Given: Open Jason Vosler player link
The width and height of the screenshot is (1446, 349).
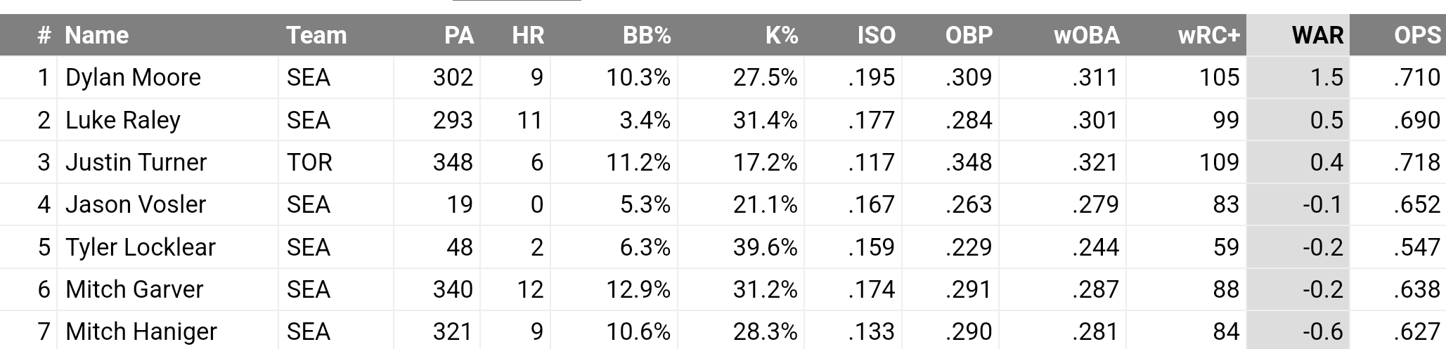Looking at the screenshot, I should (135, 204).
